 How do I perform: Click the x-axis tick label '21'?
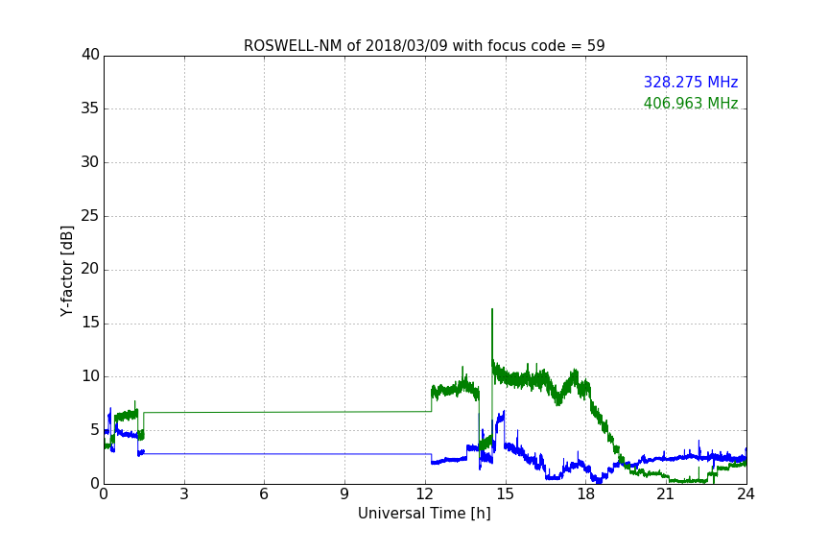click(x=666, y=494)
